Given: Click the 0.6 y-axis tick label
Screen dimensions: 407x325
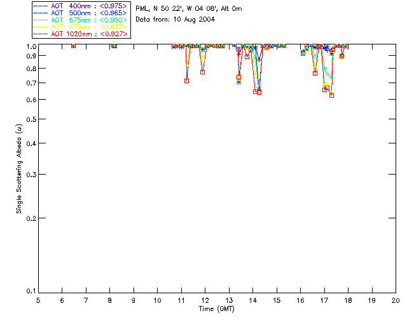Looking at the screenshot, I should (31, 100).
